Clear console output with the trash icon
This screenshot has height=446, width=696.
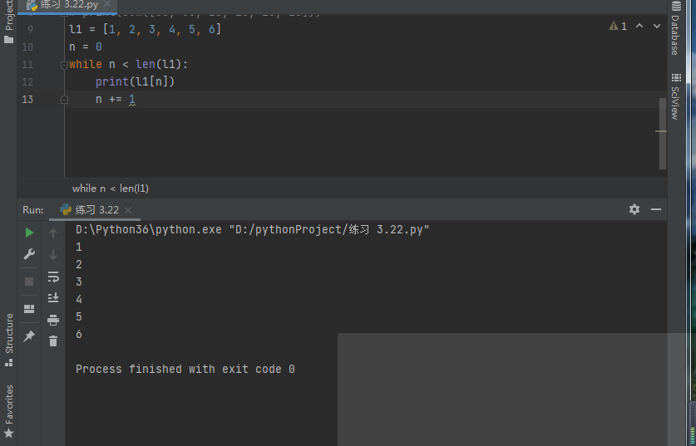pos(53,341)
